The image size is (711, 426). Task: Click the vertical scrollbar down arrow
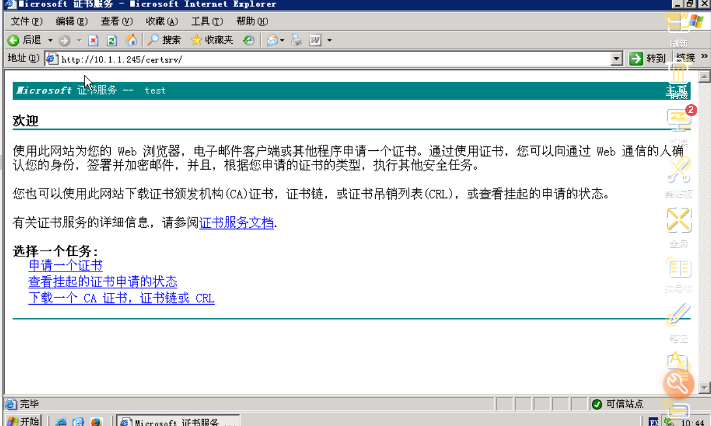point(705,388)
